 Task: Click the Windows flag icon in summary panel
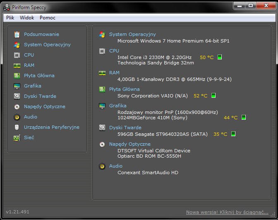point(102,35)
